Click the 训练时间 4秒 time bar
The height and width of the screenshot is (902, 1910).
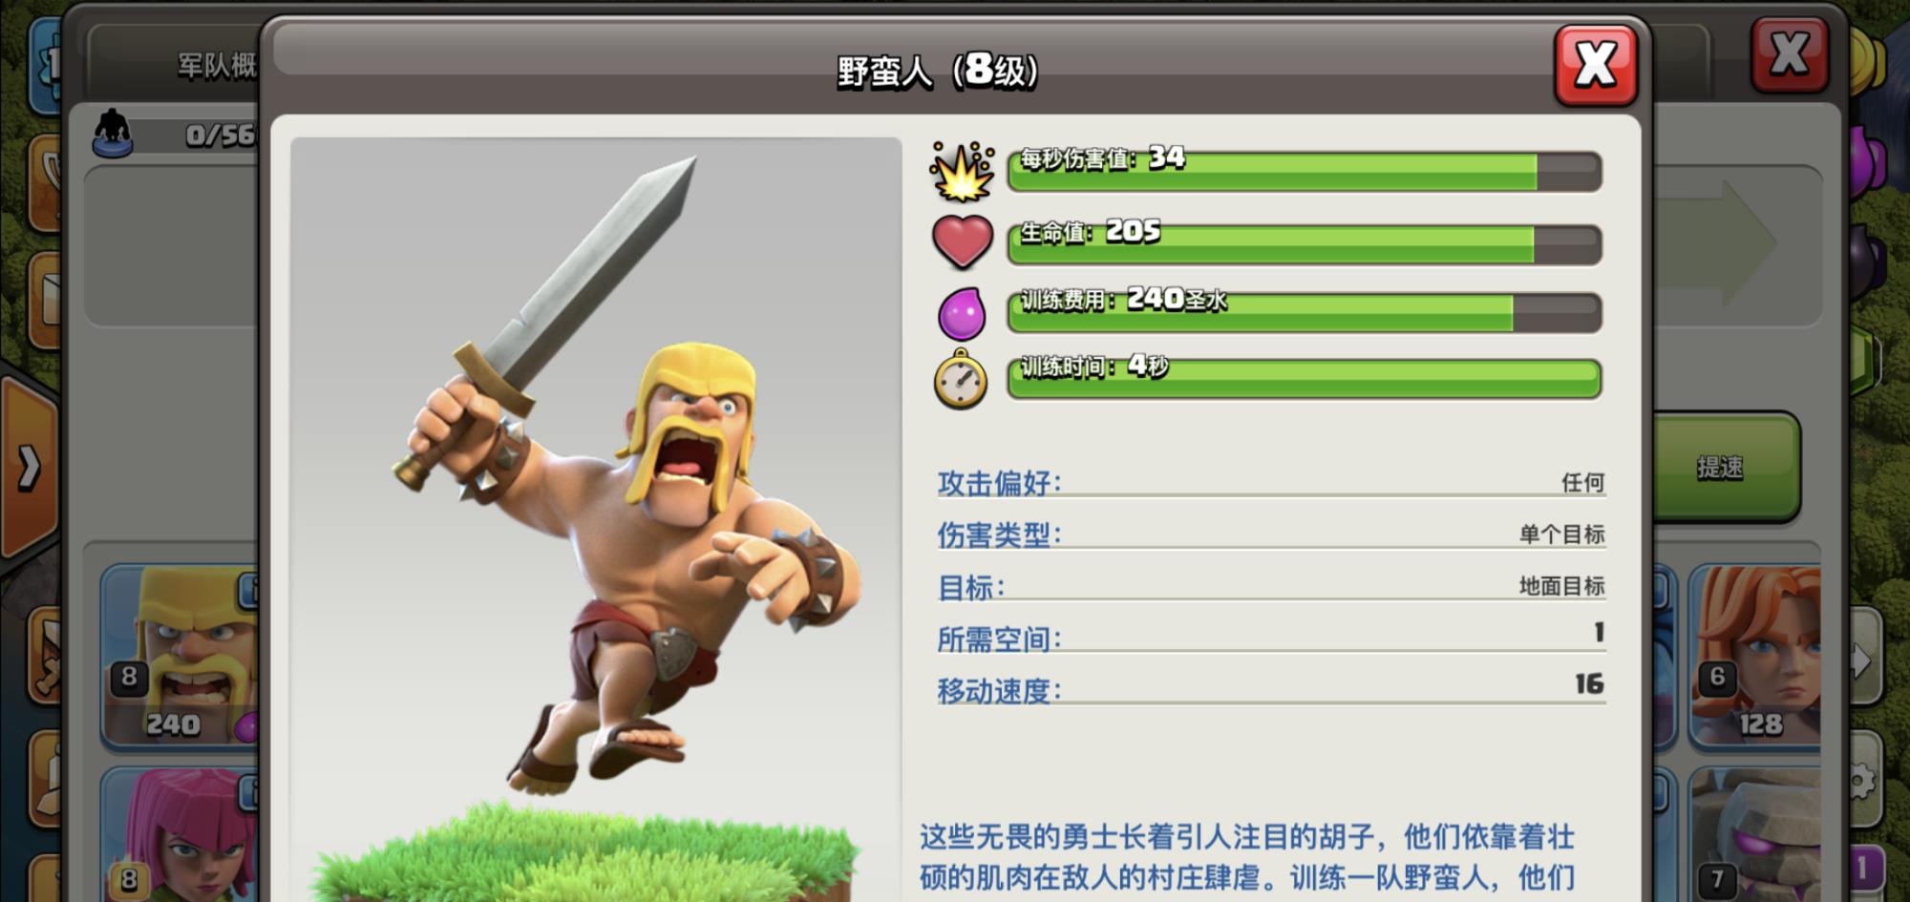point(1305,378)
